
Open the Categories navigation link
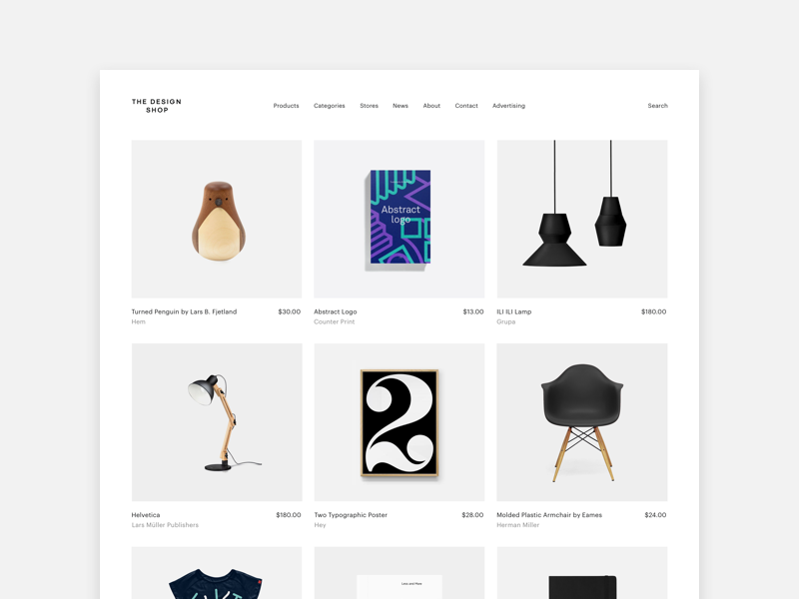(x=330, y=106)
